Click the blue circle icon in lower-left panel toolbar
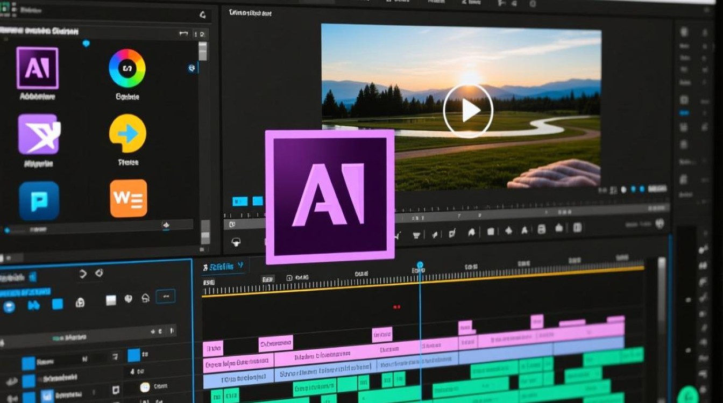 9,307
